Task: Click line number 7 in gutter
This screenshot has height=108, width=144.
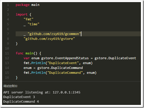Action: [8, 34]
